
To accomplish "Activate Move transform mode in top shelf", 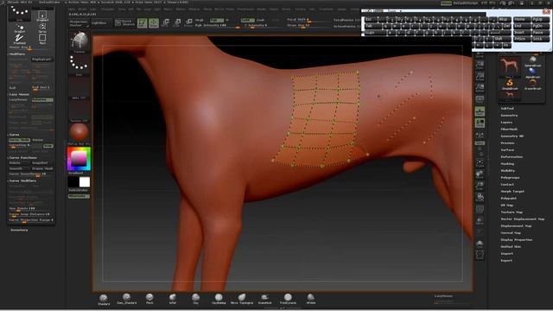I will (x=165, y=23).
